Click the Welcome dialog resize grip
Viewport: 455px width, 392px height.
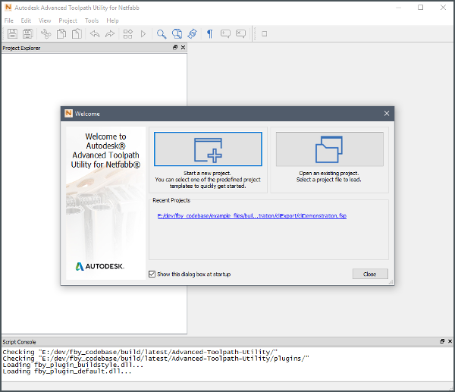pos(391,282)
